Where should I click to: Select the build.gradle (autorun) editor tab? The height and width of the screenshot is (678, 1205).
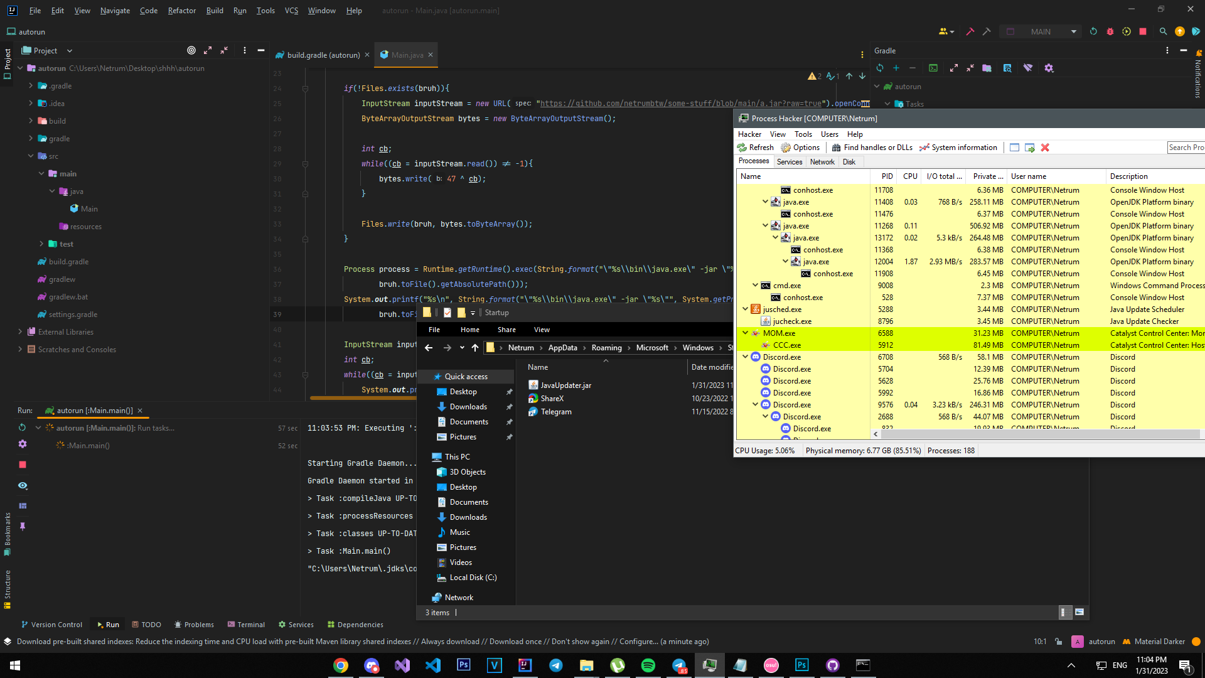(x=323, y=55)
